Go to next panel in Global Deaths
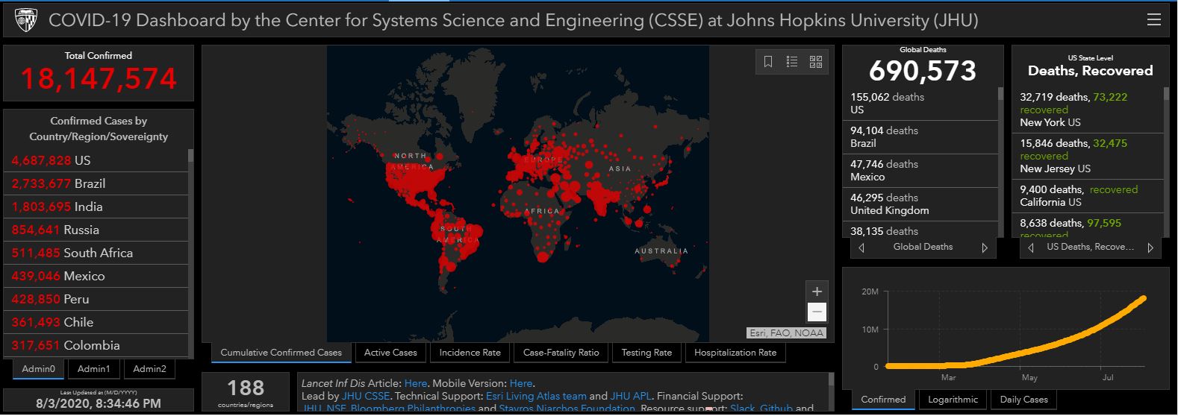This screenshot has width=1178, height=416. tap(985, 248)
